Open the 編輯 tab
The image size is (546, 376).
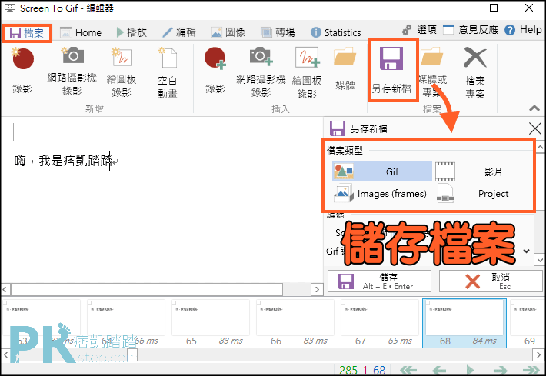click(x=179, y=33)
